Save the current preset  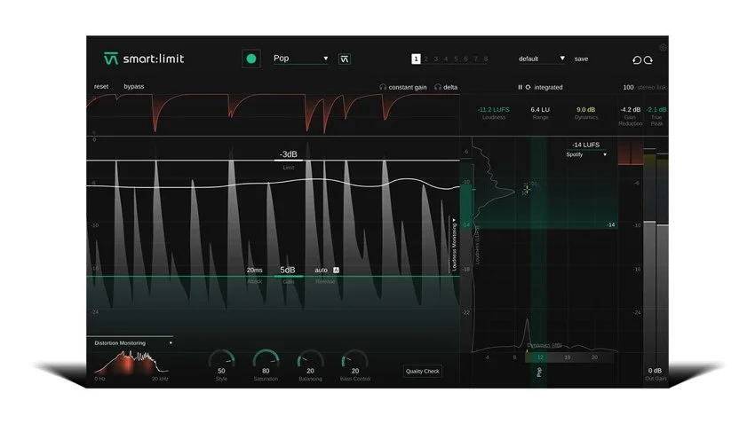[x=581, y=59]
